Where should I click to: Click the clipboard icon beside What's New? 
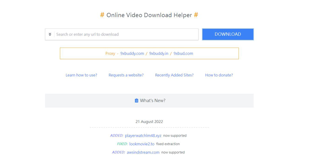point(136,100)
